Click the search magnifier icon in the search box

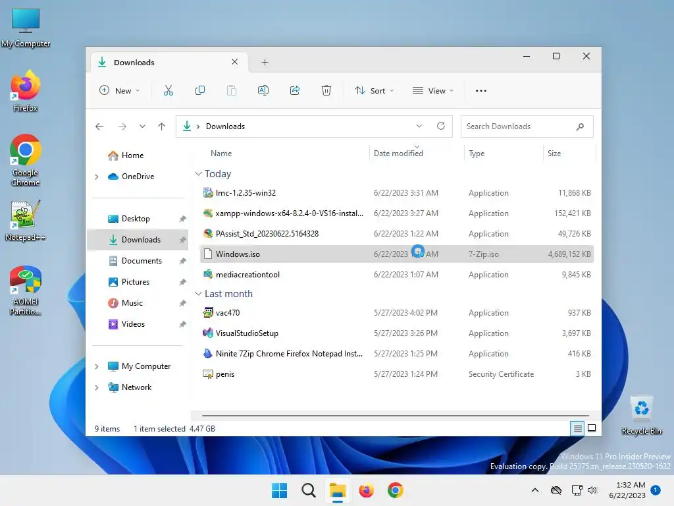point(580,126)
